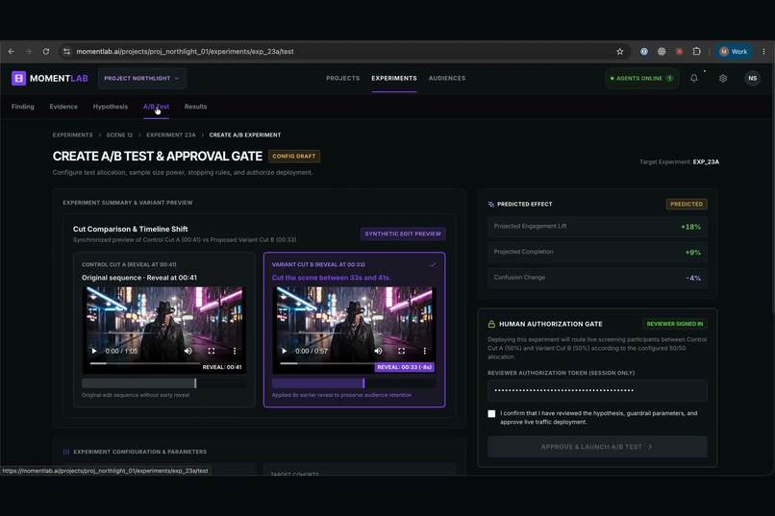Click the REVEAL: 00:33 badge on Variant video

405,367
